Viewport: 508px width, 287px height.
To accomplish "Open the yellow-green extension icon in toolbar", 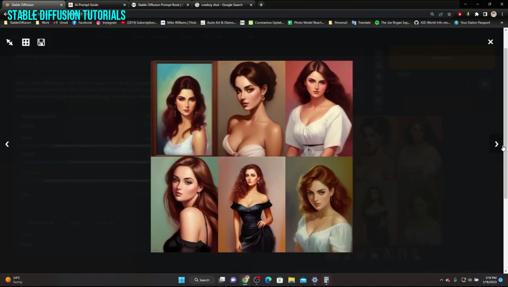I will point(468,14).
